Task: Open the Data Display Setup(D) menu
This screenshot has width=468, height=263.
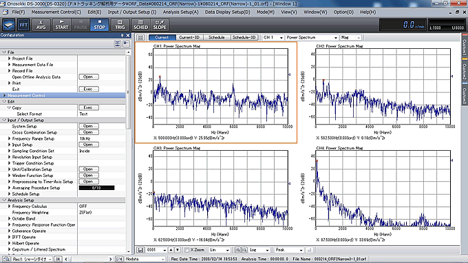Action: [x=227, y=12]
